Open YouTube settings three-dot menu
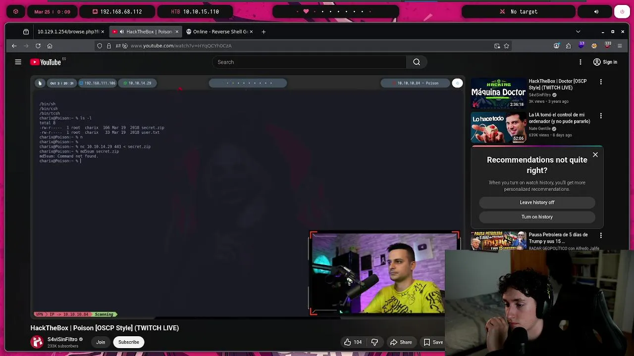This screenshot has height=356, width=634. coord(581,62)
